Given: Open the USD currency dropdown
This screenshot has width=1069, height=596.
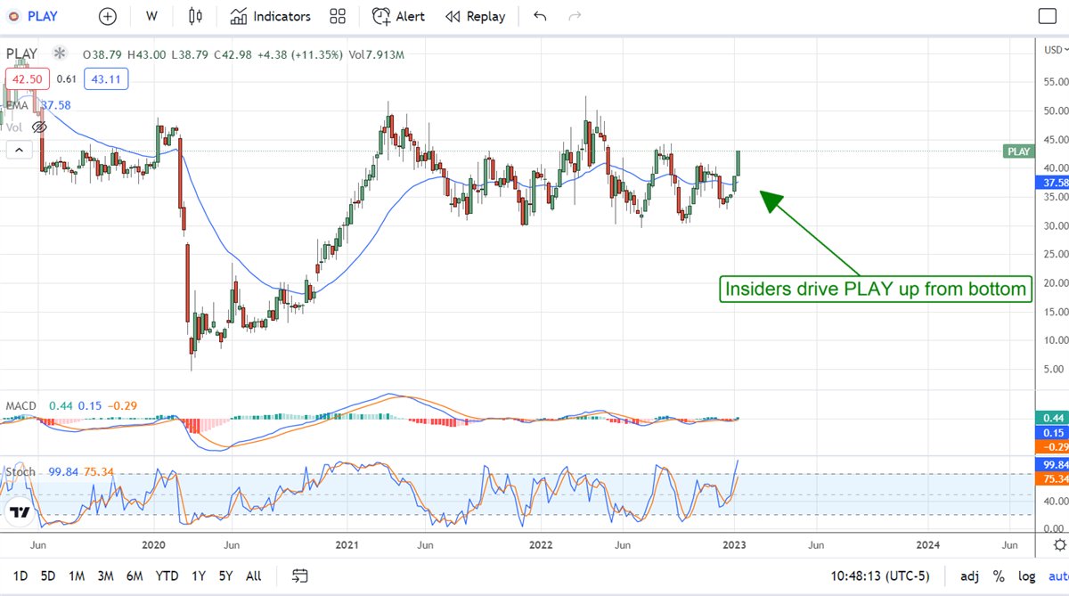Looking at the screenshot, I should [1053, 49].
